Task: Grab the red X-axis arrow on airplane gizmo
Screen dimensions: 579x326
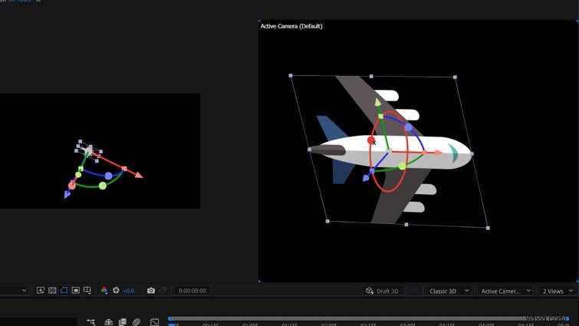Action: pos(439,153)
